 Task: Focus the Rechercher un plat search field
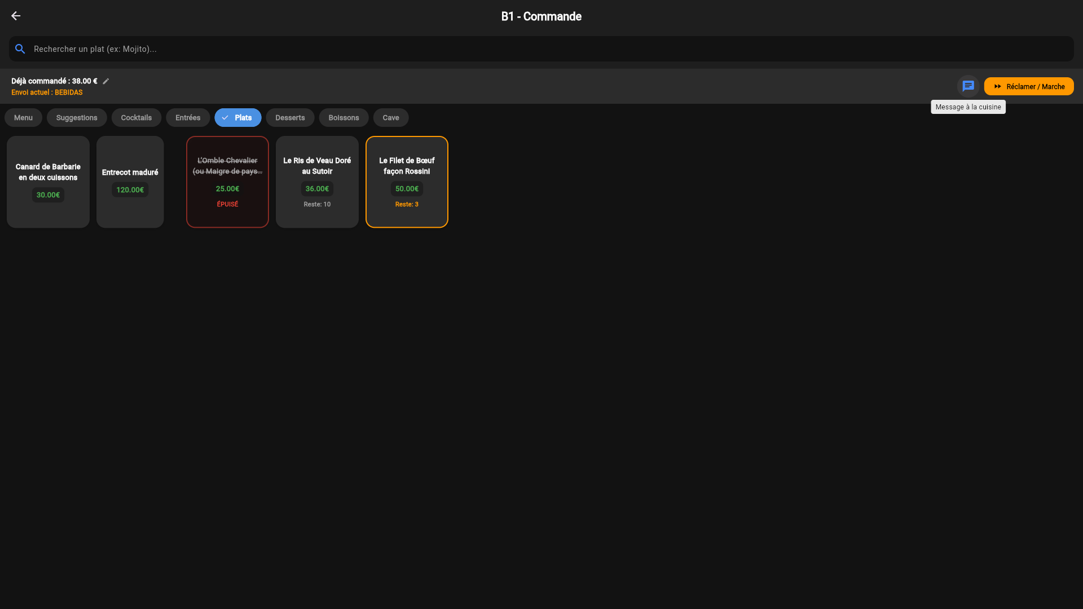coord(541,49)
